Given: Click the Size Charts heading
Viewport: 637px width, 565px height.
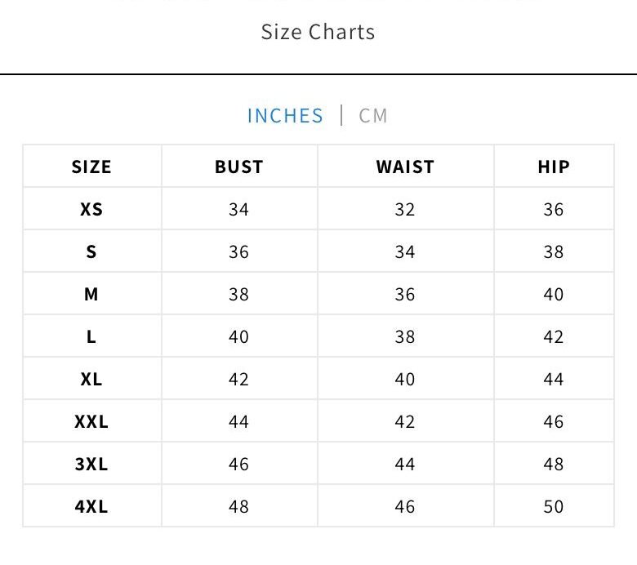Looking at the screenshot, I should [318, 33].
